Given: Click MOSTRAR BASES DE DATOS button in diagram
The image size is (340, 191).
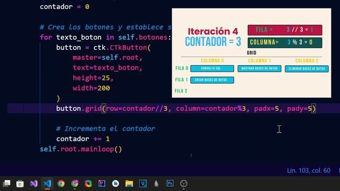Looking at the screenshot, I should pos(259,68).
